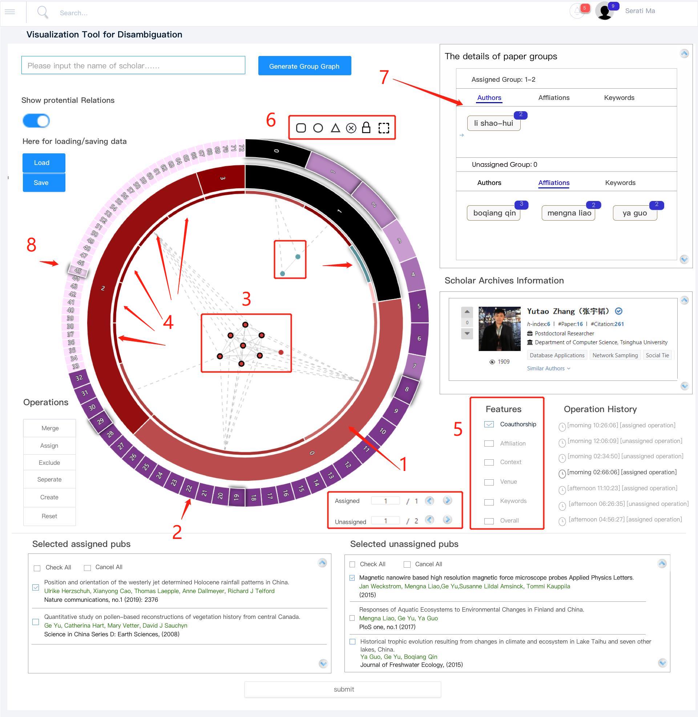Collapse the paper groups details panel
This screenshot has height=717, width=698.
coord(684,53)
